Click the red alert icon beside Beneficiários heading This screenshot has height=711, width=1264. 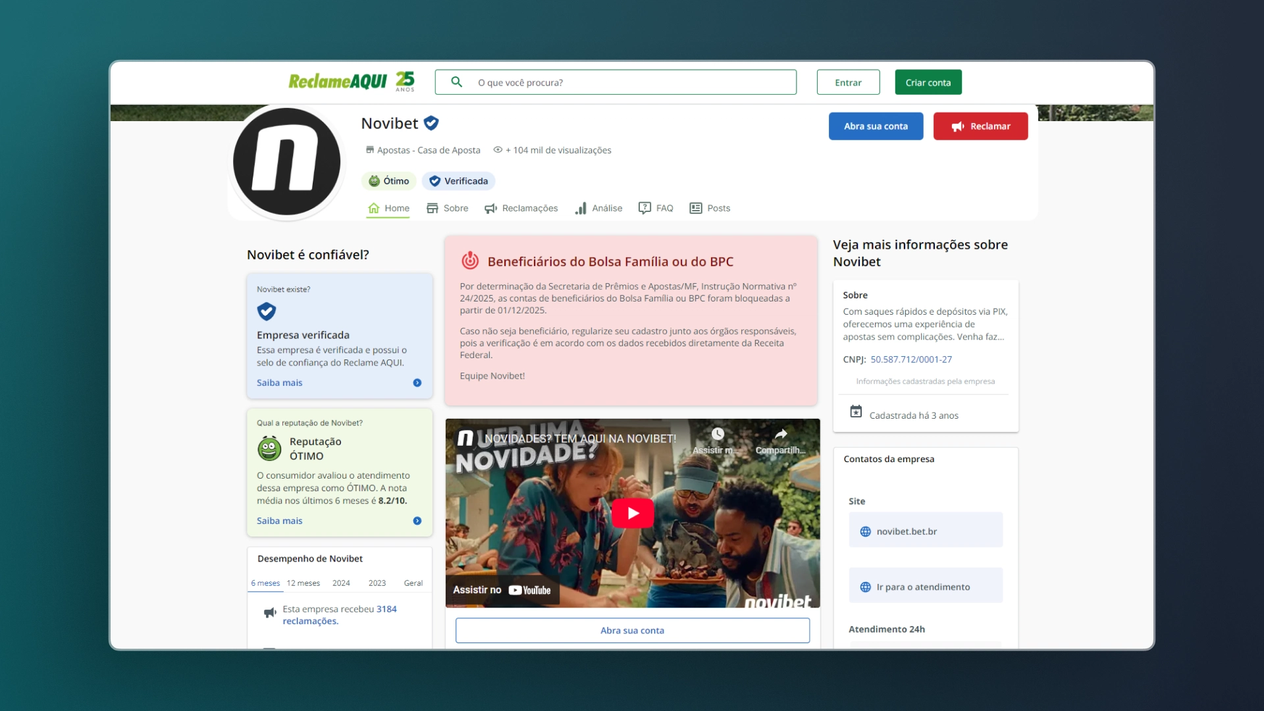(470, 261)
